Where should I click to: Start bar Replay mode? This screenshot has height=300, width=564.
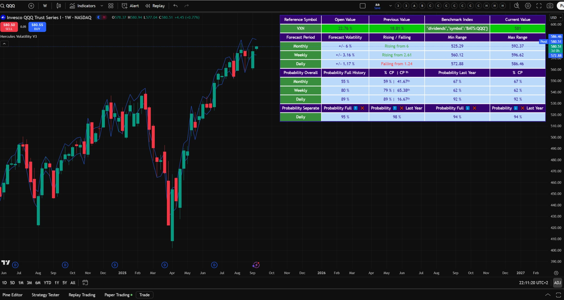pyautogui.click(x=155, y=6)
